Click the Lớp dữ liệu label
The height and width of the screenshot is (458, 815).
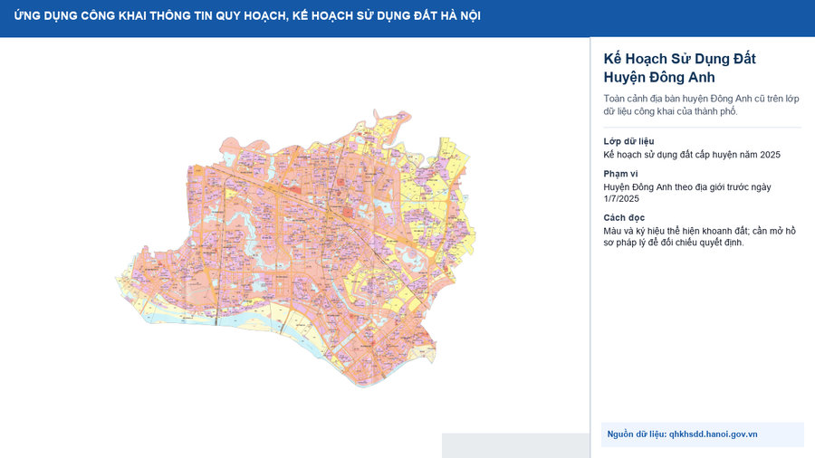[x=628, y=141]
